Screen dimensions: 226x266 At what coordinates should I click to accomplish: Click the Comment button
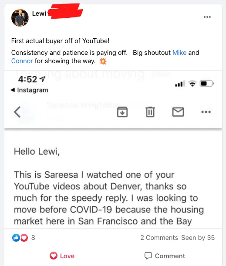pos(165,256)
